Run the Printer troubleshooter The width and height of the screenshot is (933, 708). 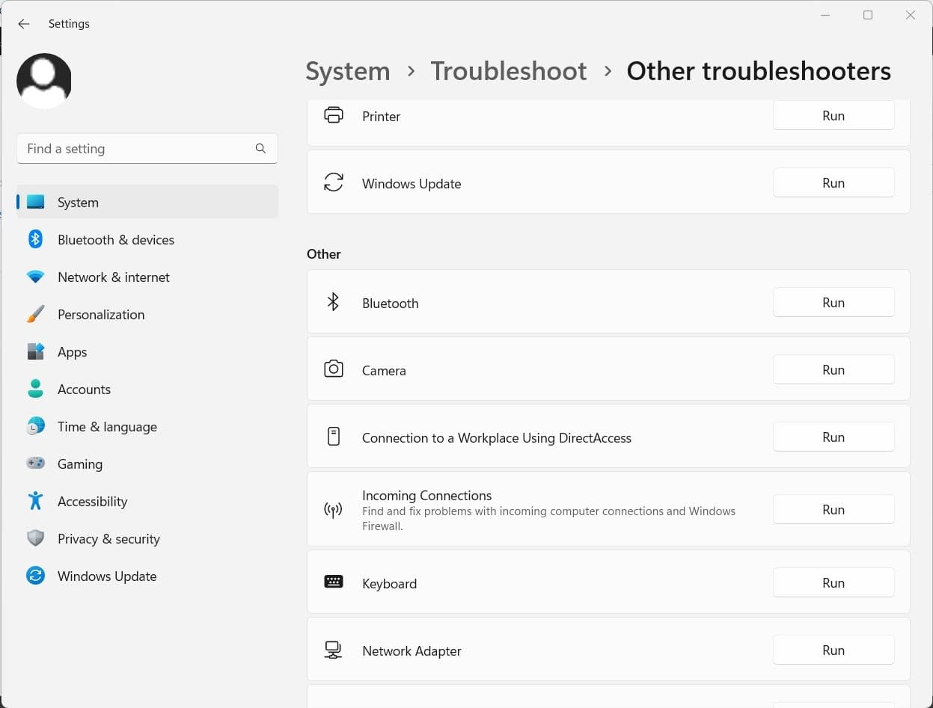point(833,116)
